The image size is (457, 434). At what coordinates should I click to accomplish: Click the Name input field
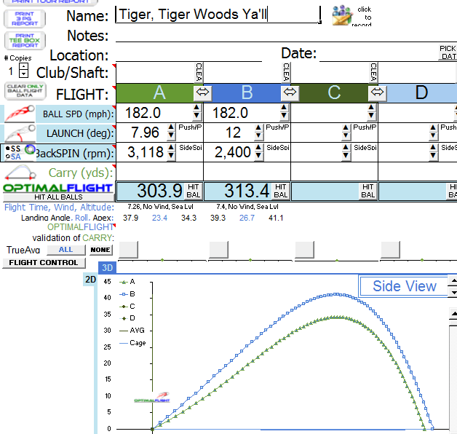218,15
